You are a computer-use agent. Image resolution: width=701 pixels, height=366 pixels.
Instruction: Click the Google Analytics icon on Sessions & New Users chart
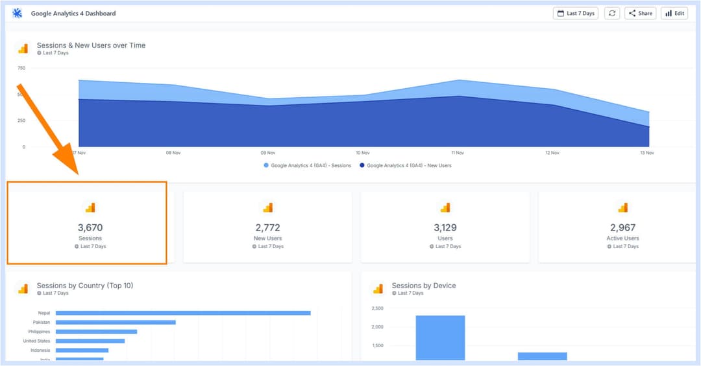(23, 48)
